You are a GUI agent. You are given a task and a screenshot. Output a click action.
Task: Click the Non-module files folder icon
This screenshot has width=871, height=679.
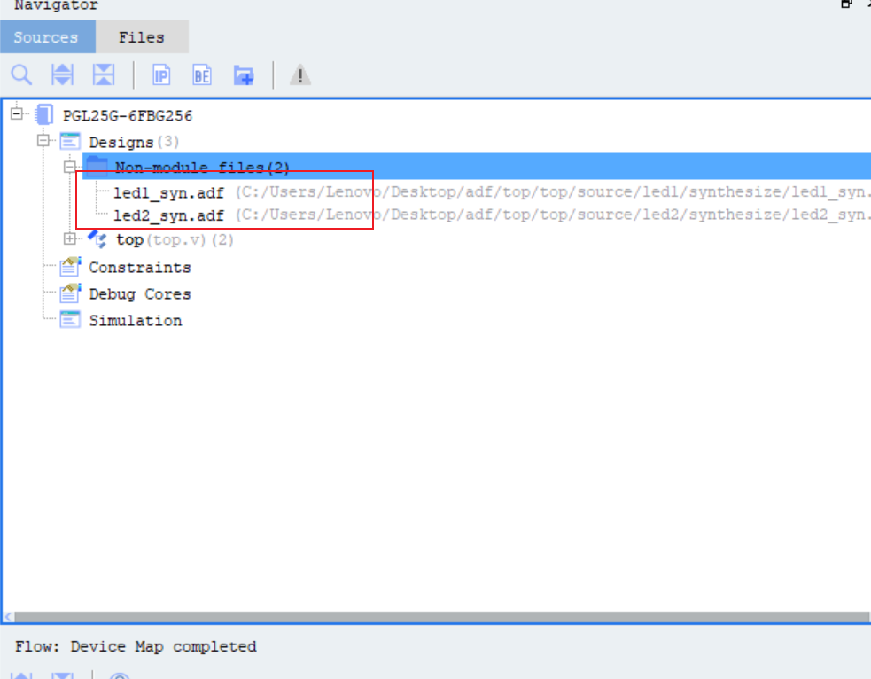pyautogui.click(x=97, y=166)
